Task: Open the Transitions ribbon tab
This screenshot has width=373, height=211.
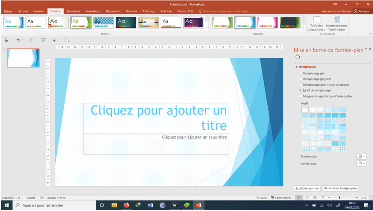Action: click(x=73, y=12)
